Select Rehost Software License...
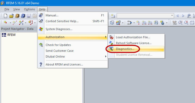195x103 pixels. pos(136,43)
